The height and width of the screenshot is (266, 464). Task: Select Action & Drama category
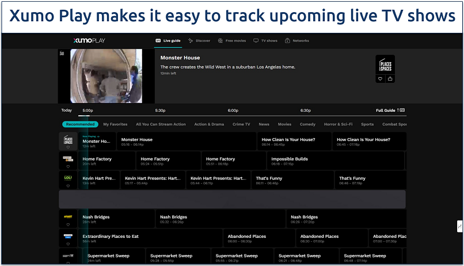(x=209, y=124)
